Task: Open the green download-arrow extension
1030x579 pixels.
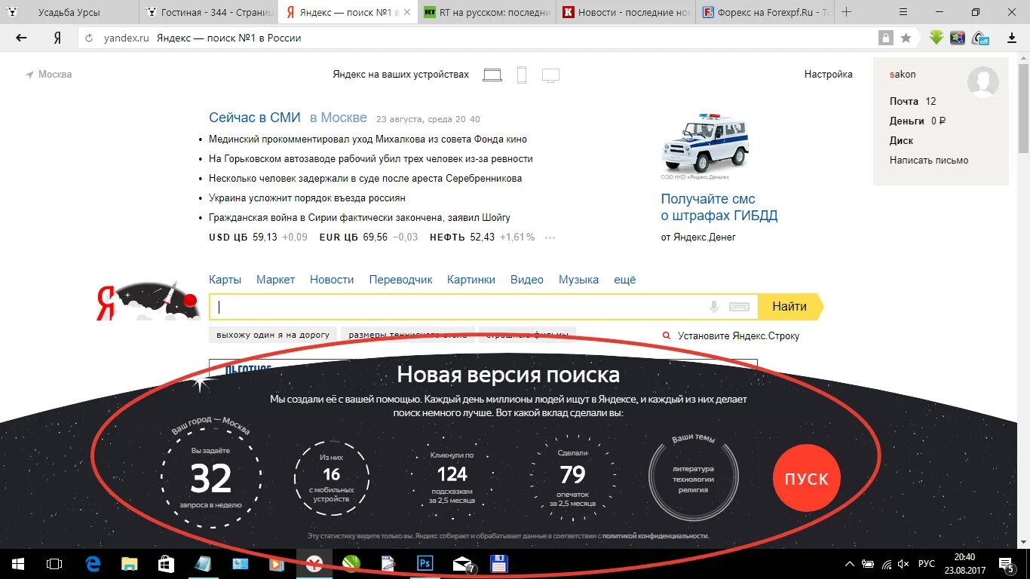Action: coord(937,38)
